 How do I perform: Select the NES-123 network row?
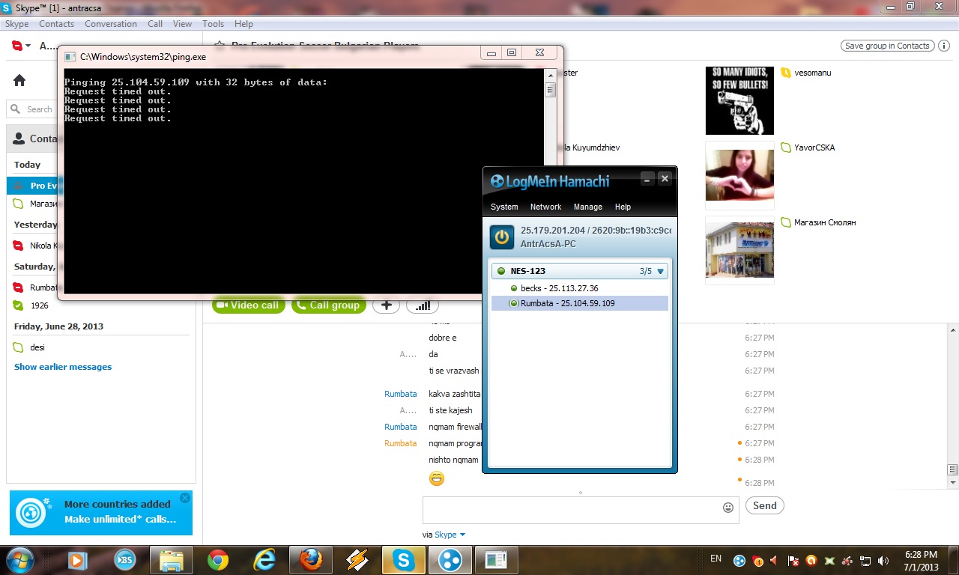click(x=579, y=271)
